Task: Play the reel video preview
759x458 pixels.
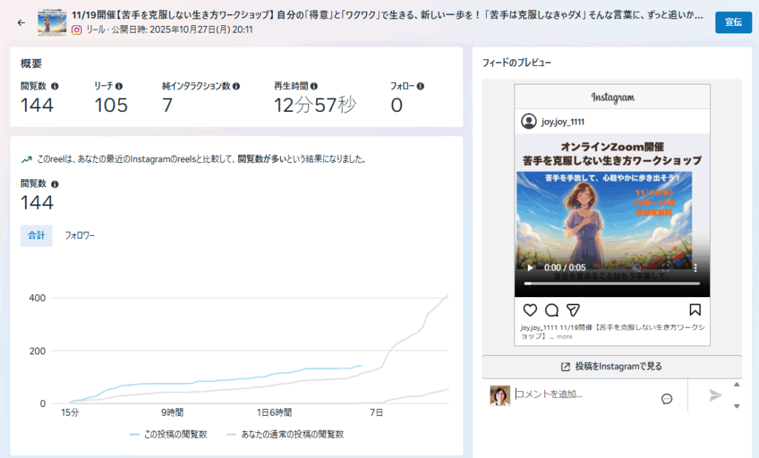Action: (x=530, y=268)
